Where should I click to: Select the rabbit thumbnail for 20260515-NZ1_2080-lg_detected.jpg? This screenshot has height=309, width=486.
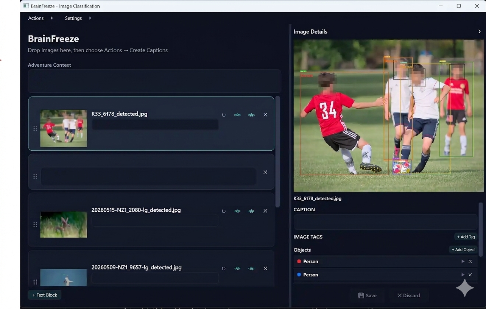pos(64,225)
